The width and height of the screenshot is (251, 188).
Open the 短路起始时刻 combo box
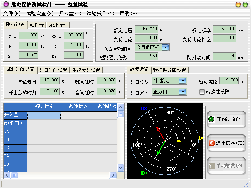coord(165,47)
